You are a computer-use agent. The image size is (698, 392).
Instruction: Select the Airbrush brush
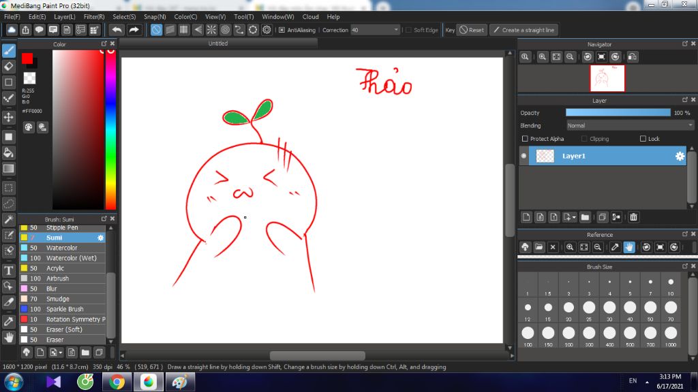tap(62, 278)
